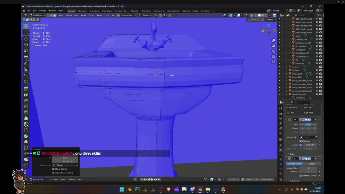Enable wireframe viewport shading

[256, 15]
